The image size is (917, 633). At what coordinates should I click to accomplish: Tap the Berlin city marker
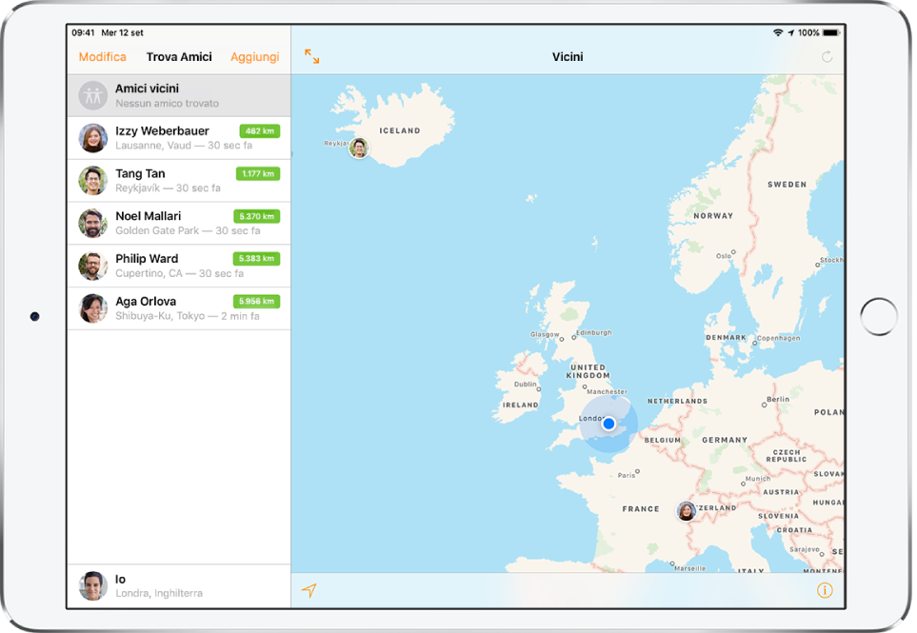(764, 405)
